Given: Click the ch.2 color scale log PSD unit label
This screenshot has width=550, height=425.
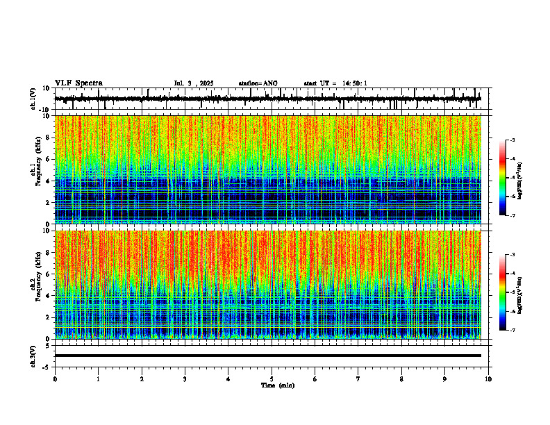Looking at the screenshot, I should click(520, 296).
